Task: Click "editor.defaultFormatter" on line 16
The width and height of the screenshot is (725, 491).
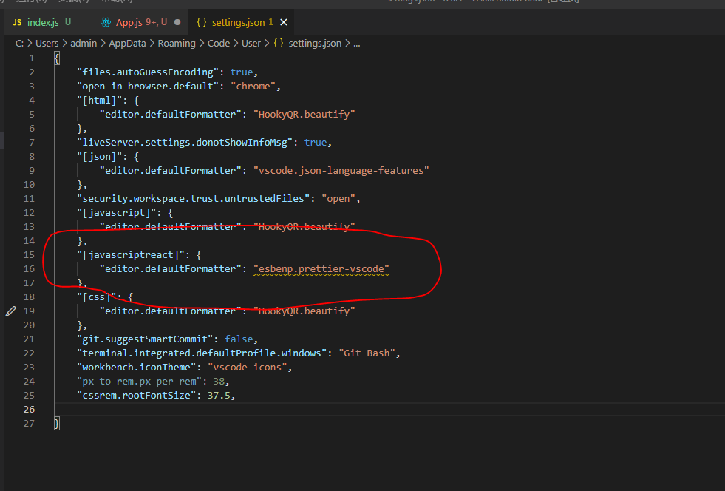Action: click(x=171, y=269)
